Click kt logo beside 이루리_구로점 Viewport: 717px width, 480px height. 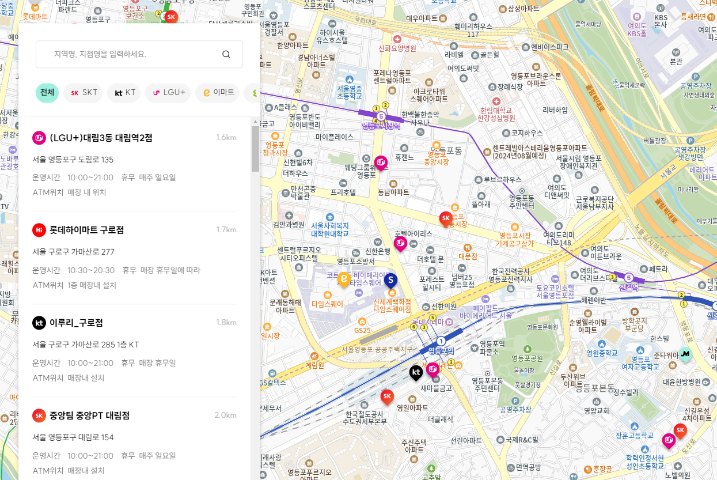point(39,323)
